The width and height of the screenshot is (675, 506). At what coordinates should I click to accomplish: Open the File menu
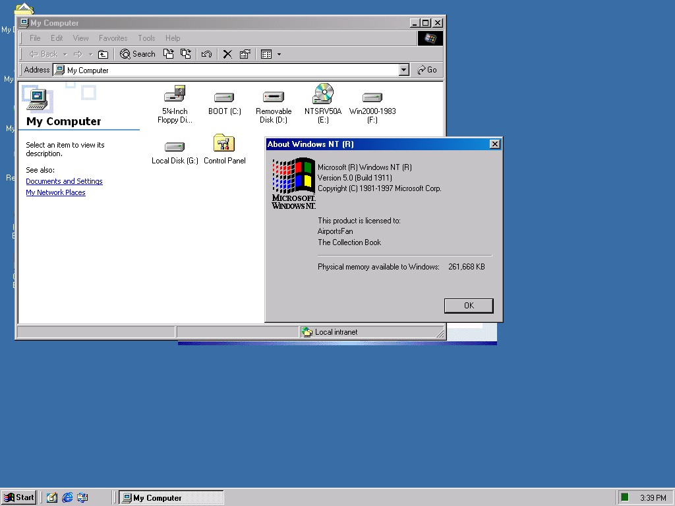35,38
